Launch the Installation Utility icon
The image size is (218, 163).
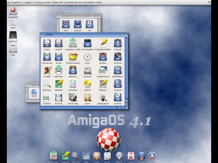73,43
